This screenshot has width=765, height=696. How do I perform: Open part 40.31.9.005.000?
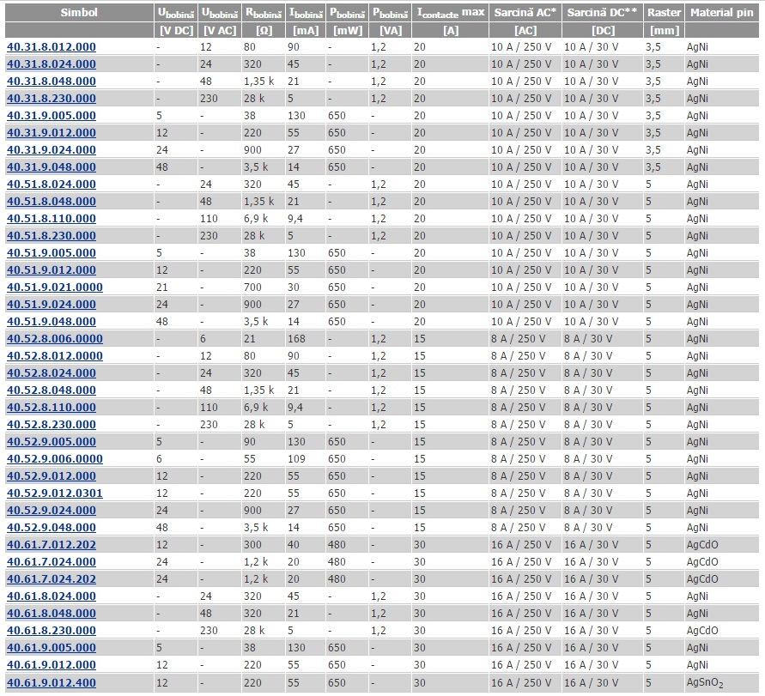coord(52,116)
